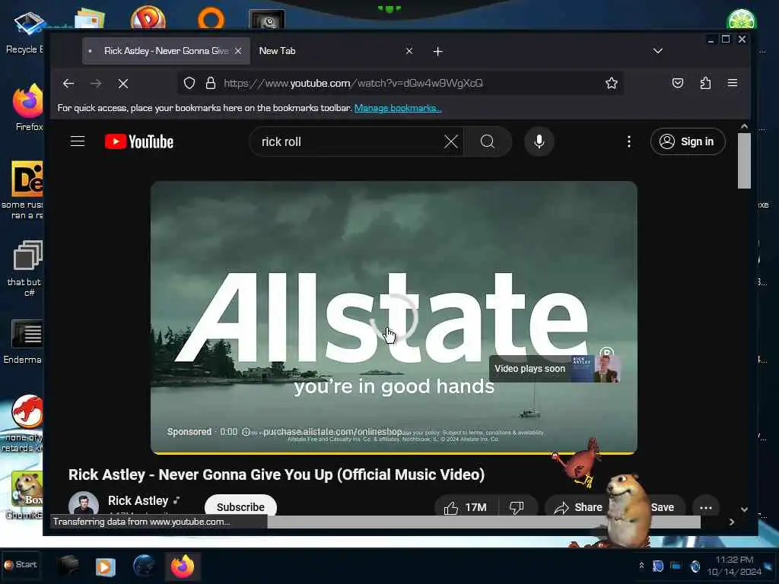The image size is (779, 584).
Task: Open more actions ellipsis below video
Action: [706, 507]
